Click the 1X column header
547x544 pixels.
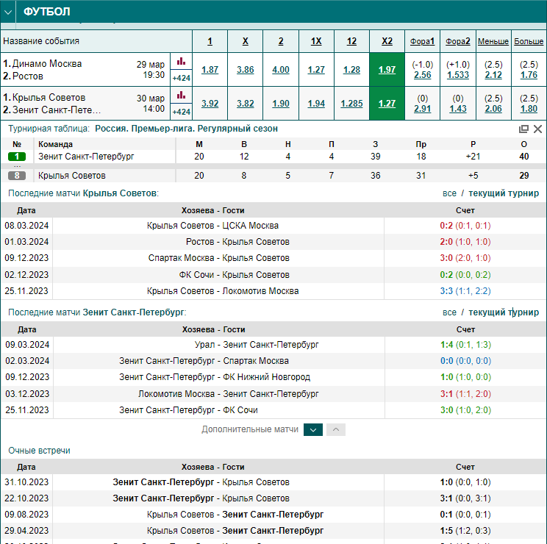(x=316, y=41)
